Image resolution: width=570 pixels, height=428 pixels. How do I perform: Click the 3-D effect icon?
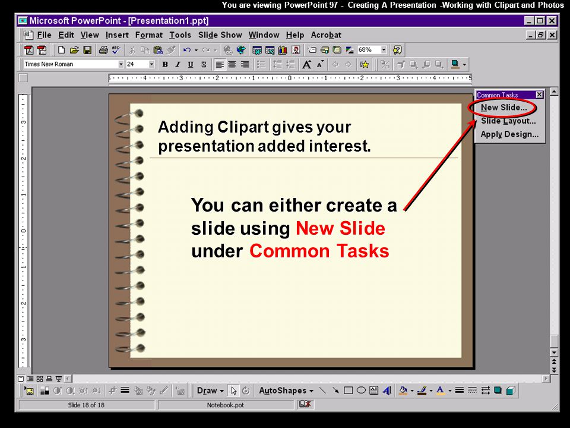point(511,391)
